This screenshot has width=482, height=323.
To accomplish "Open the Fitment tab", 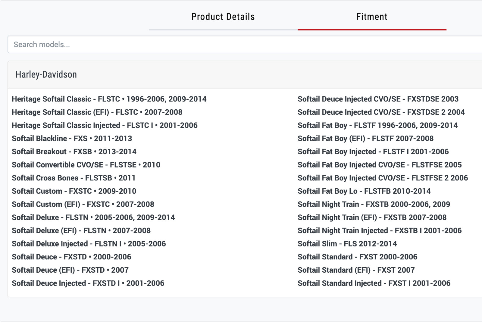I will (x=372, y=17).
